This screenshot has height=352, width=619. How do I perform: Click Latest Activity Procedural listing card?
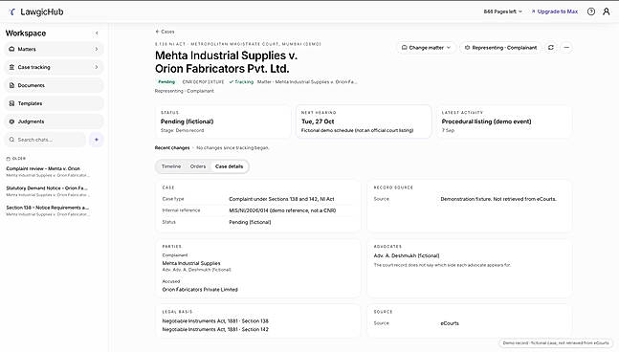coord(504,121)
